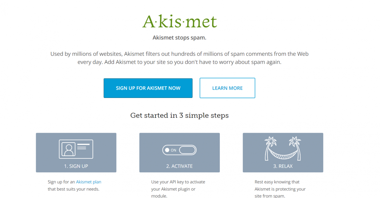This screenshot has height=198, width=380.
Task: Click the green Akismet logo
Action: point(180,21)
